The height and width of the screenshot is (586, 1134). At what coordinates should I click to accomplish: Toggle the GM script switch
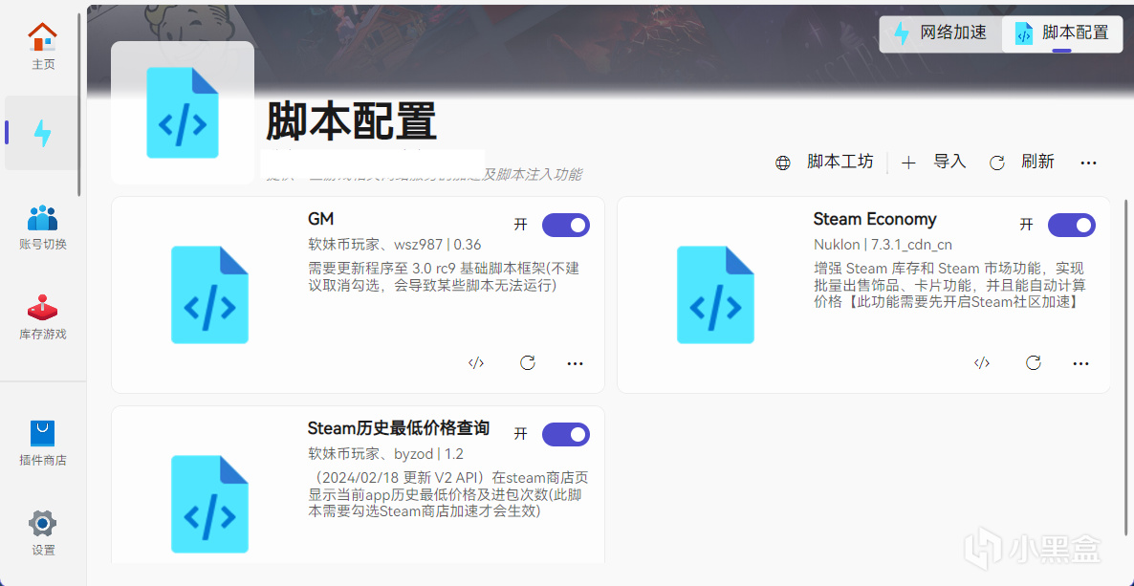565,225
